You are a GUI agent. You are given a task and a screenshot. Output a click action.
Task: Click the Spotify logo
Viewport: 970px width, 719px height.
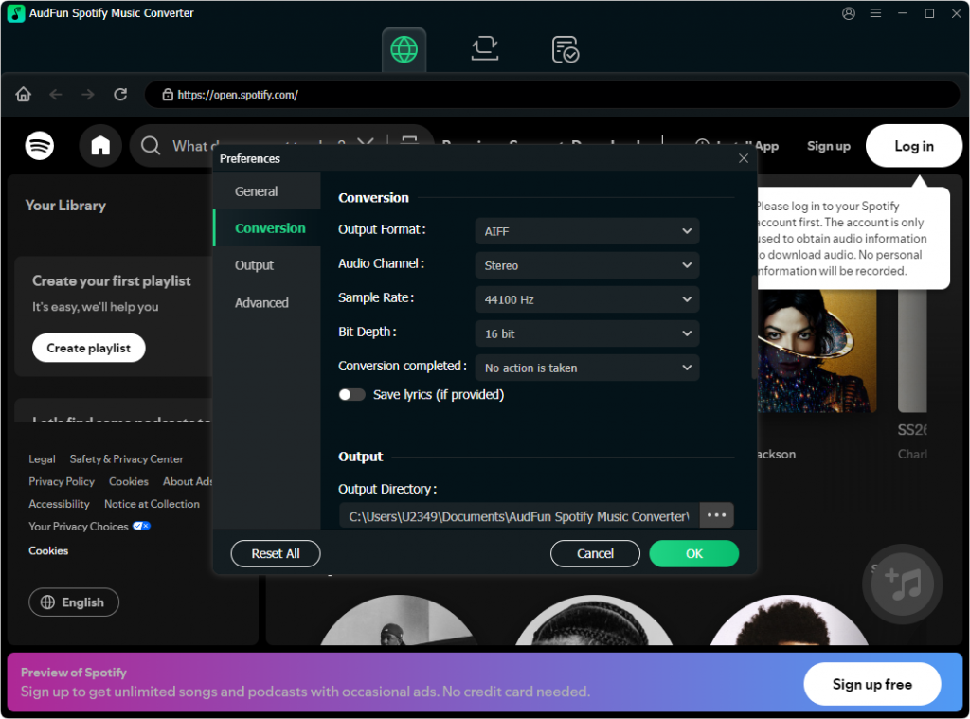[x=40, y=146]
